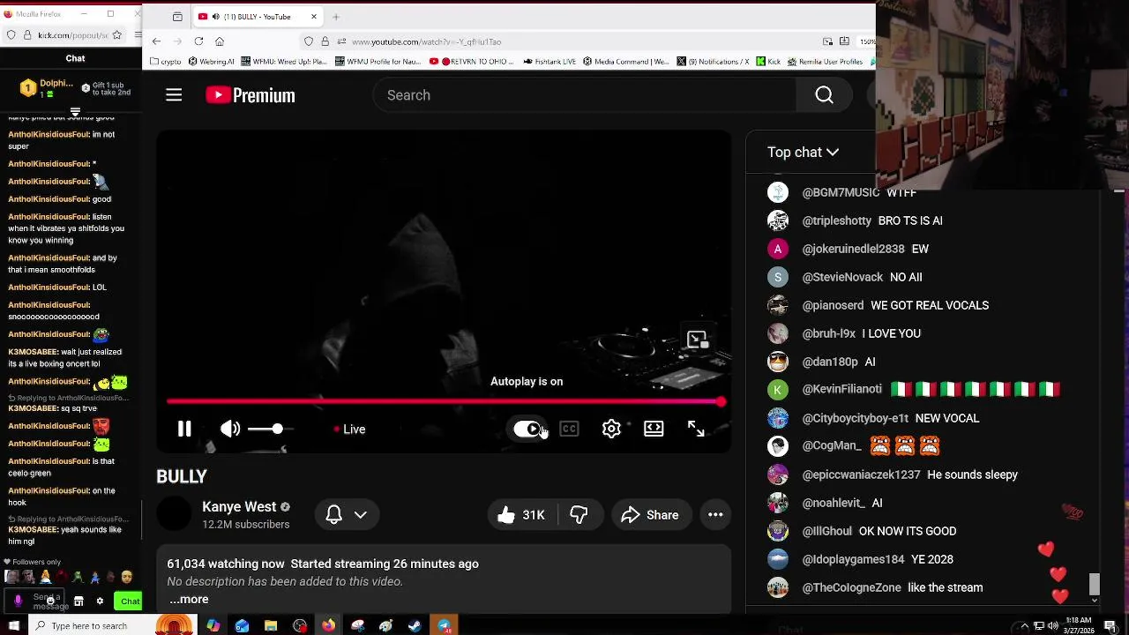Pause the BULLY live stream
This screenshot has height=635, width=1129.
[x=184, y=429]
